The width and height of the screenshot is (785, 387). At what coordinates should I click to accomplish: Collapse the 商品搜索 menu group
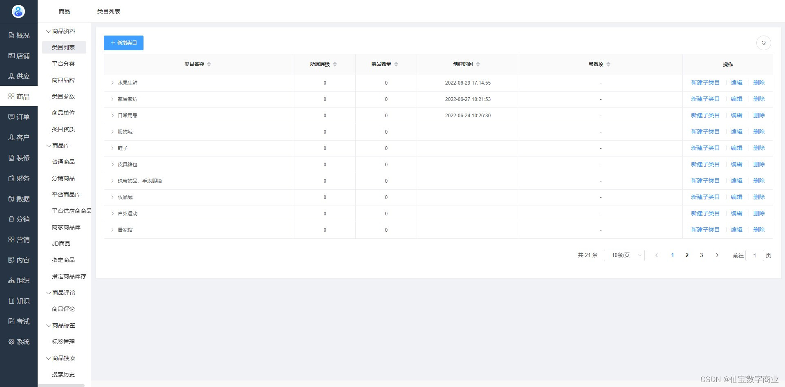click(x=61, y=358)
